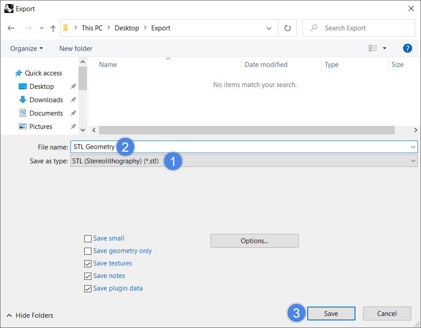
Task: Save the STL file with the Save button
Action: (331, 313)
